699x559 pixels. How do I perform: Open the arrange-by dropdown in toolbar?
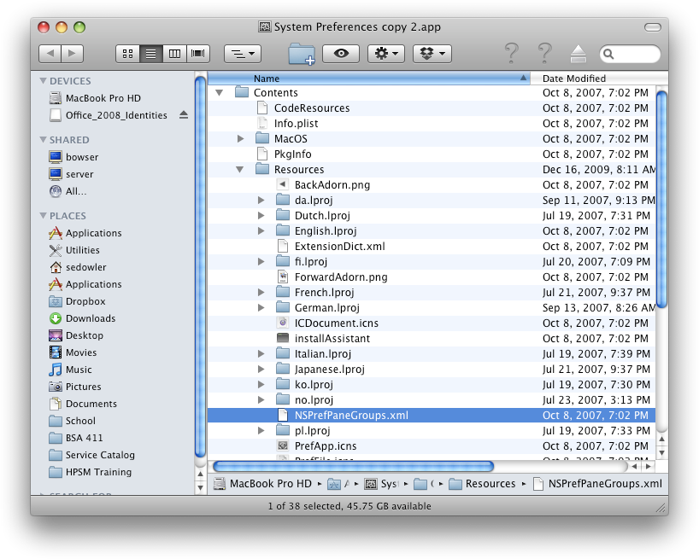click(243, 54)
